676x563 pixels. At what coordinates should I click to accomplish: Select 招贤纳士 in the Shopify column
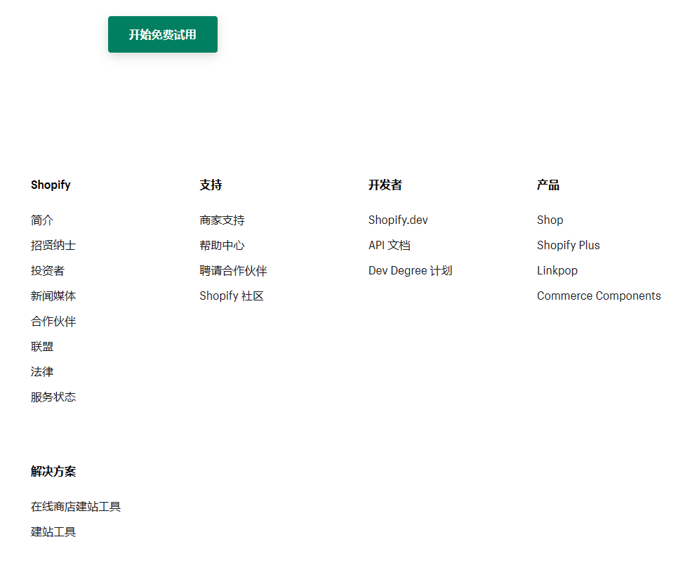(52, 245)
